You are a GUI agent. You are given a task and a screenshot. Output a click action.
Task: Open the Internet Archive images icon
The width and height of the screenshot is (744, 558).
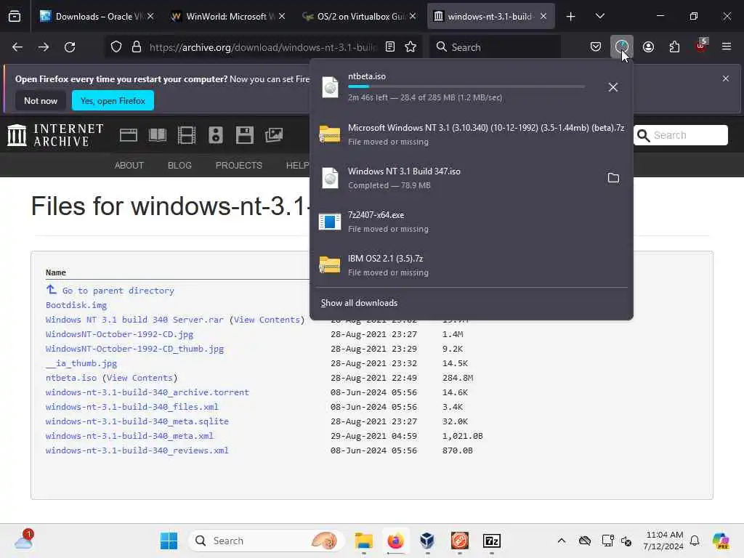click(274, 135)
